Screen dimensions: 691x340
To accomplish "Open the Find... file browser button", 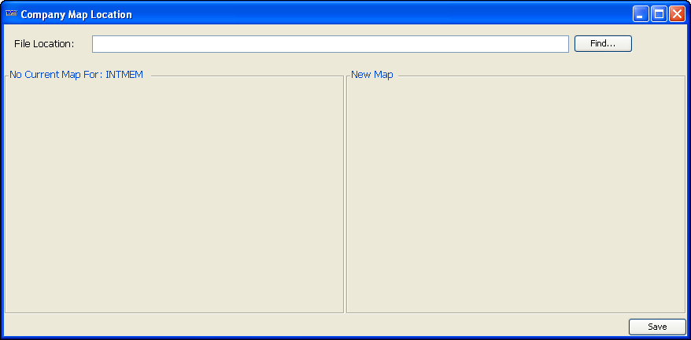I will [603, 43].
